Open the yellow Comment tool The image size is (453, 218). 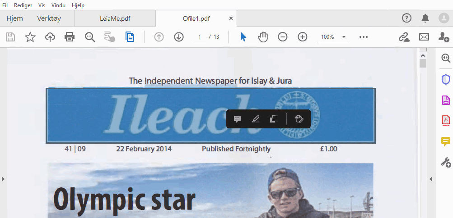coord(446,141)
